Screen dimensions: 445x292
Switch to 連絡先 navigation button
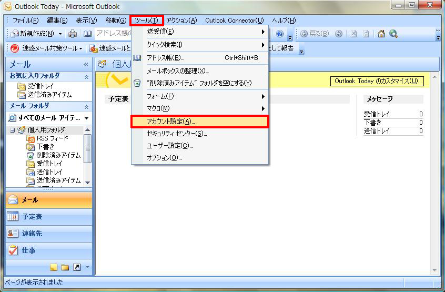click(x=49, y=234)
